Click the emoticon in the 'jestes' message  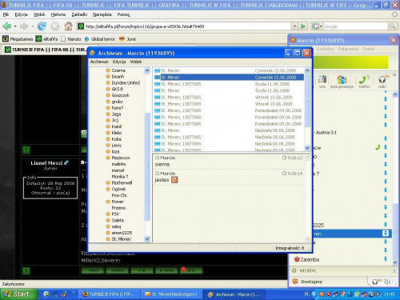[x=174, y=180]
